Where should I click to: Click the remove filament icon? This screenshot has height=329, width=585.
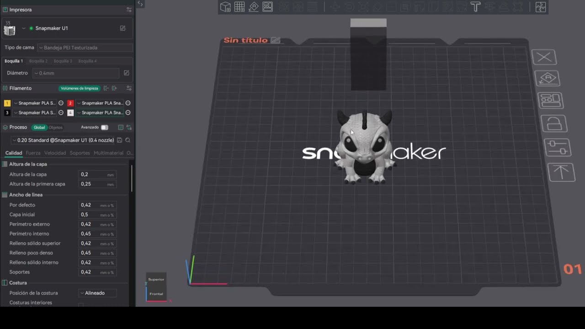106,88
